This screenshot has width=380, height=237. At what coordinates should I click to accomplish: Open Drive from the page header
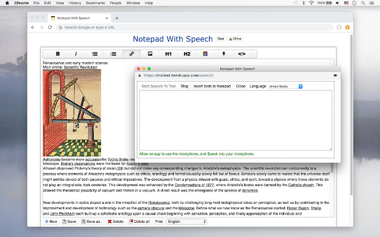(235, 39)
